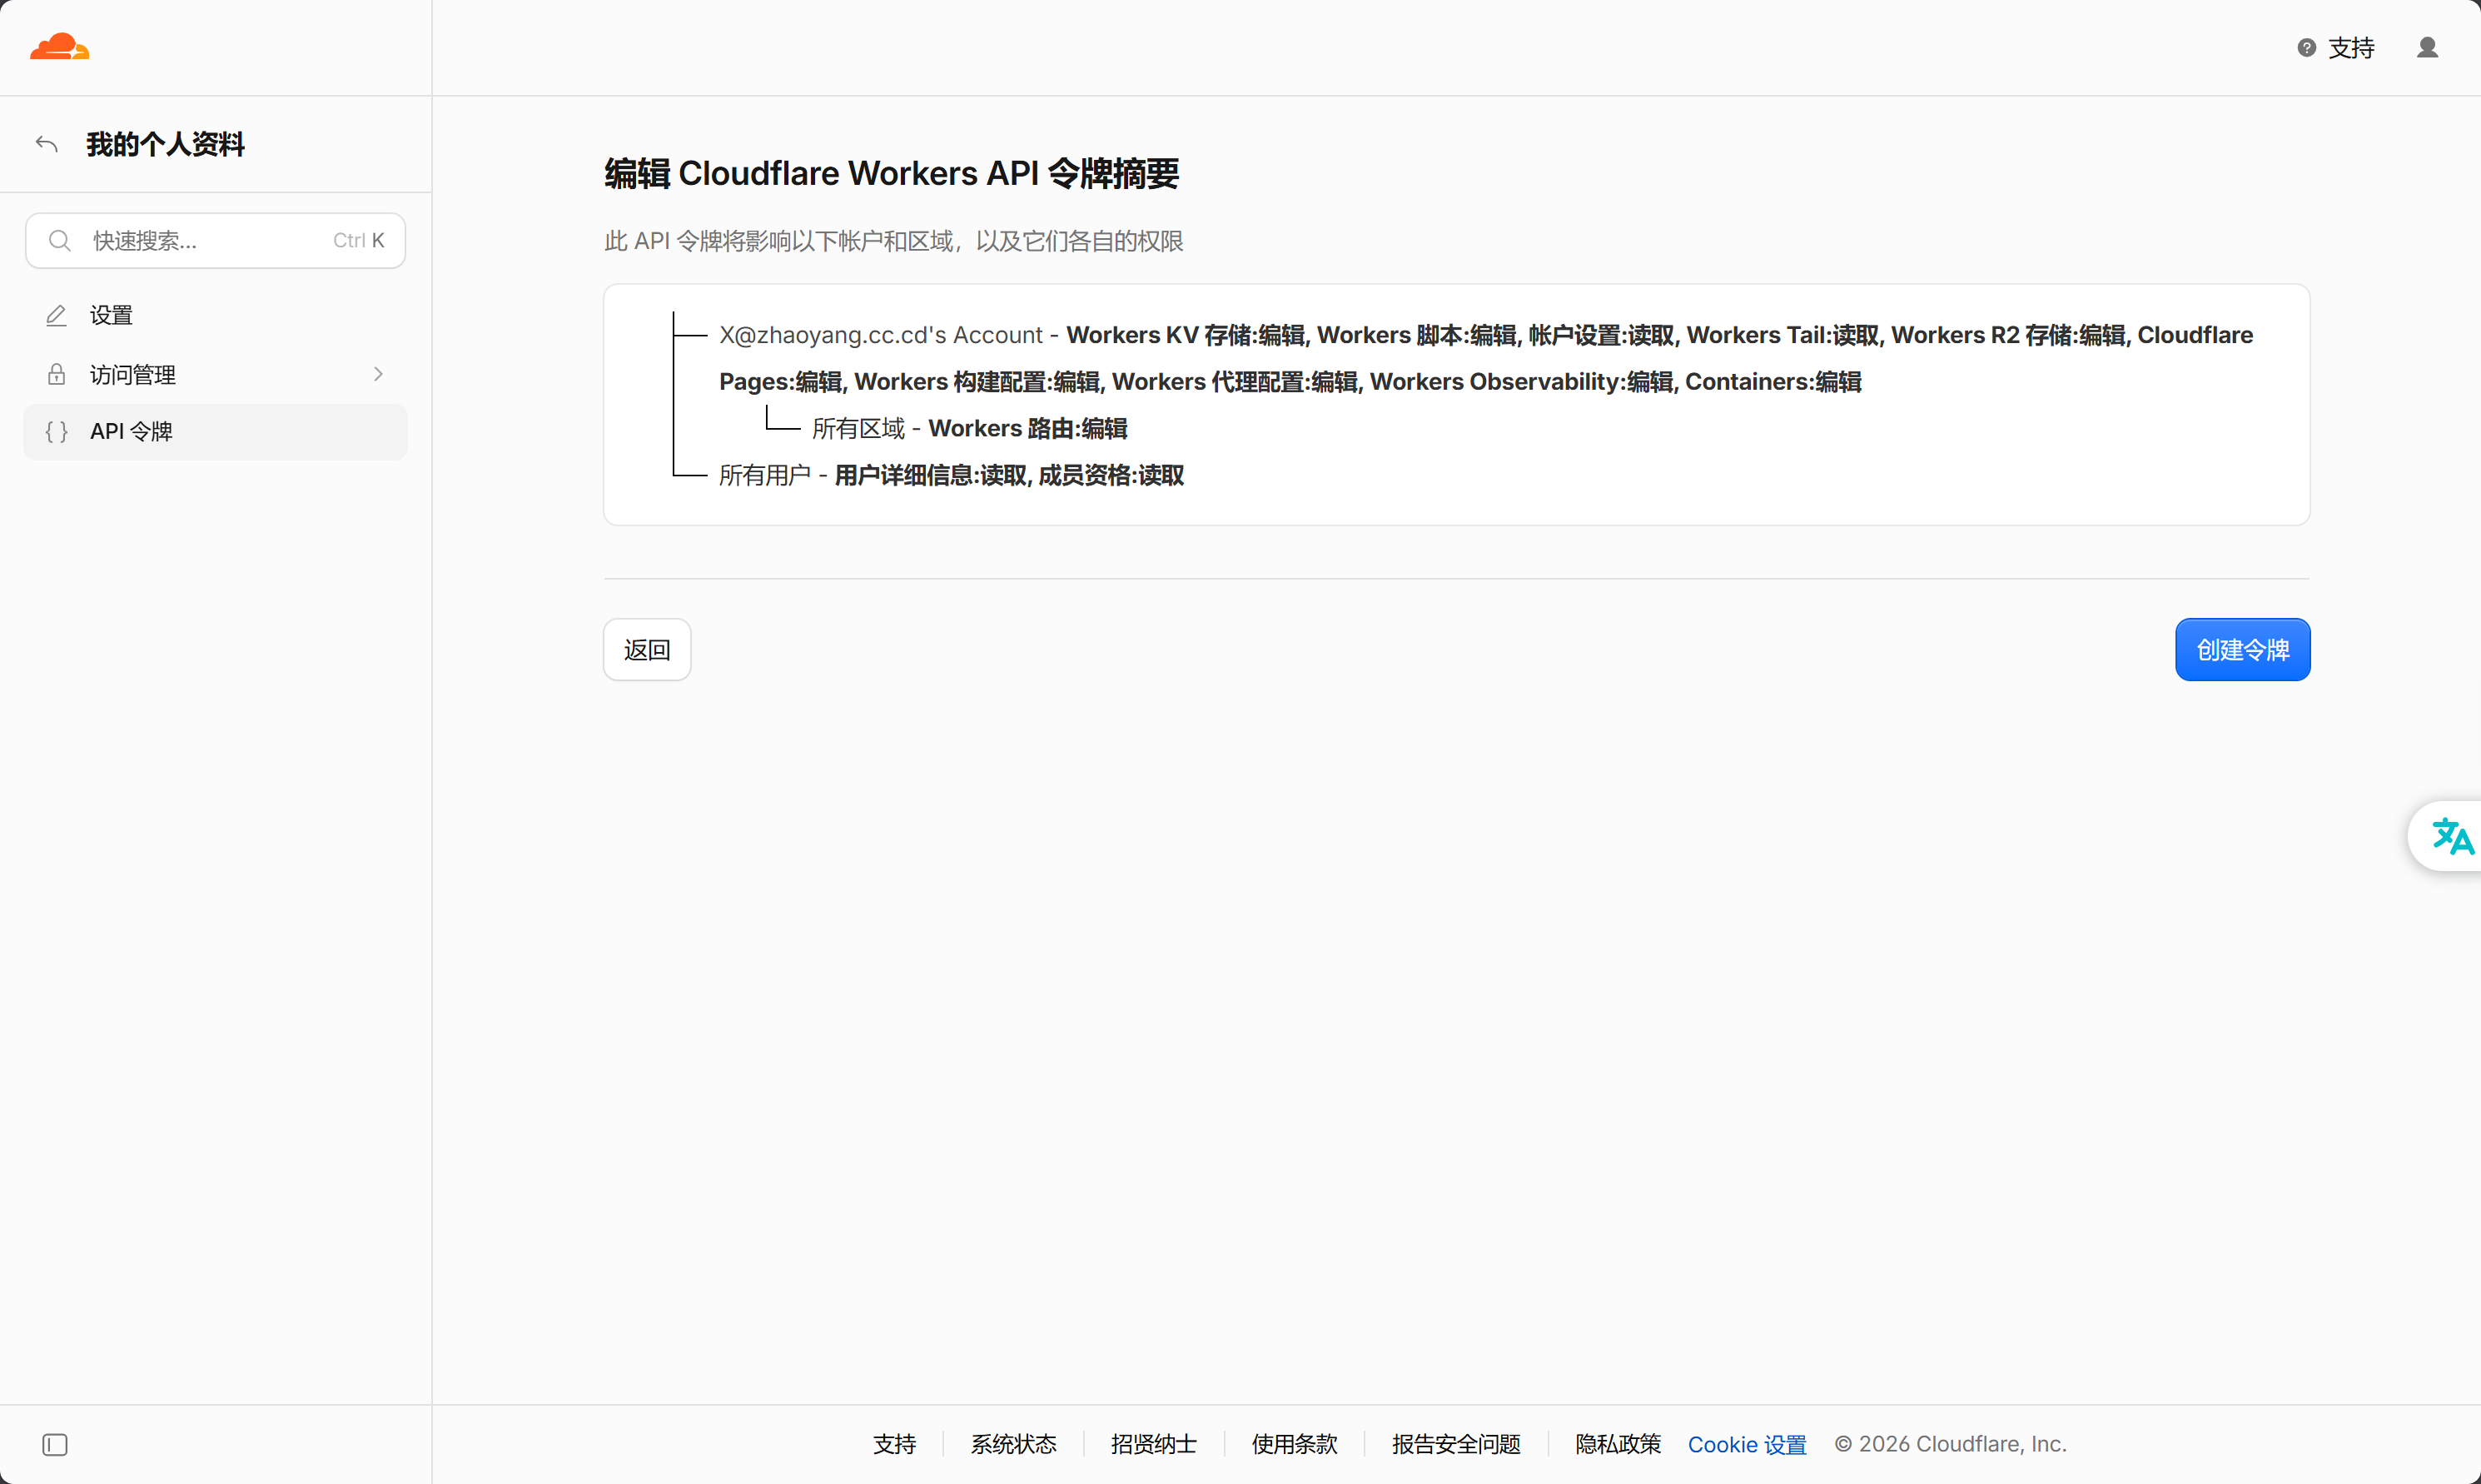The height and width of the screenshot is (1484, 2481).
Task: Collapse sidebar using bottom panel icon
Action: pyautogui.click(x=55, y=1444)
